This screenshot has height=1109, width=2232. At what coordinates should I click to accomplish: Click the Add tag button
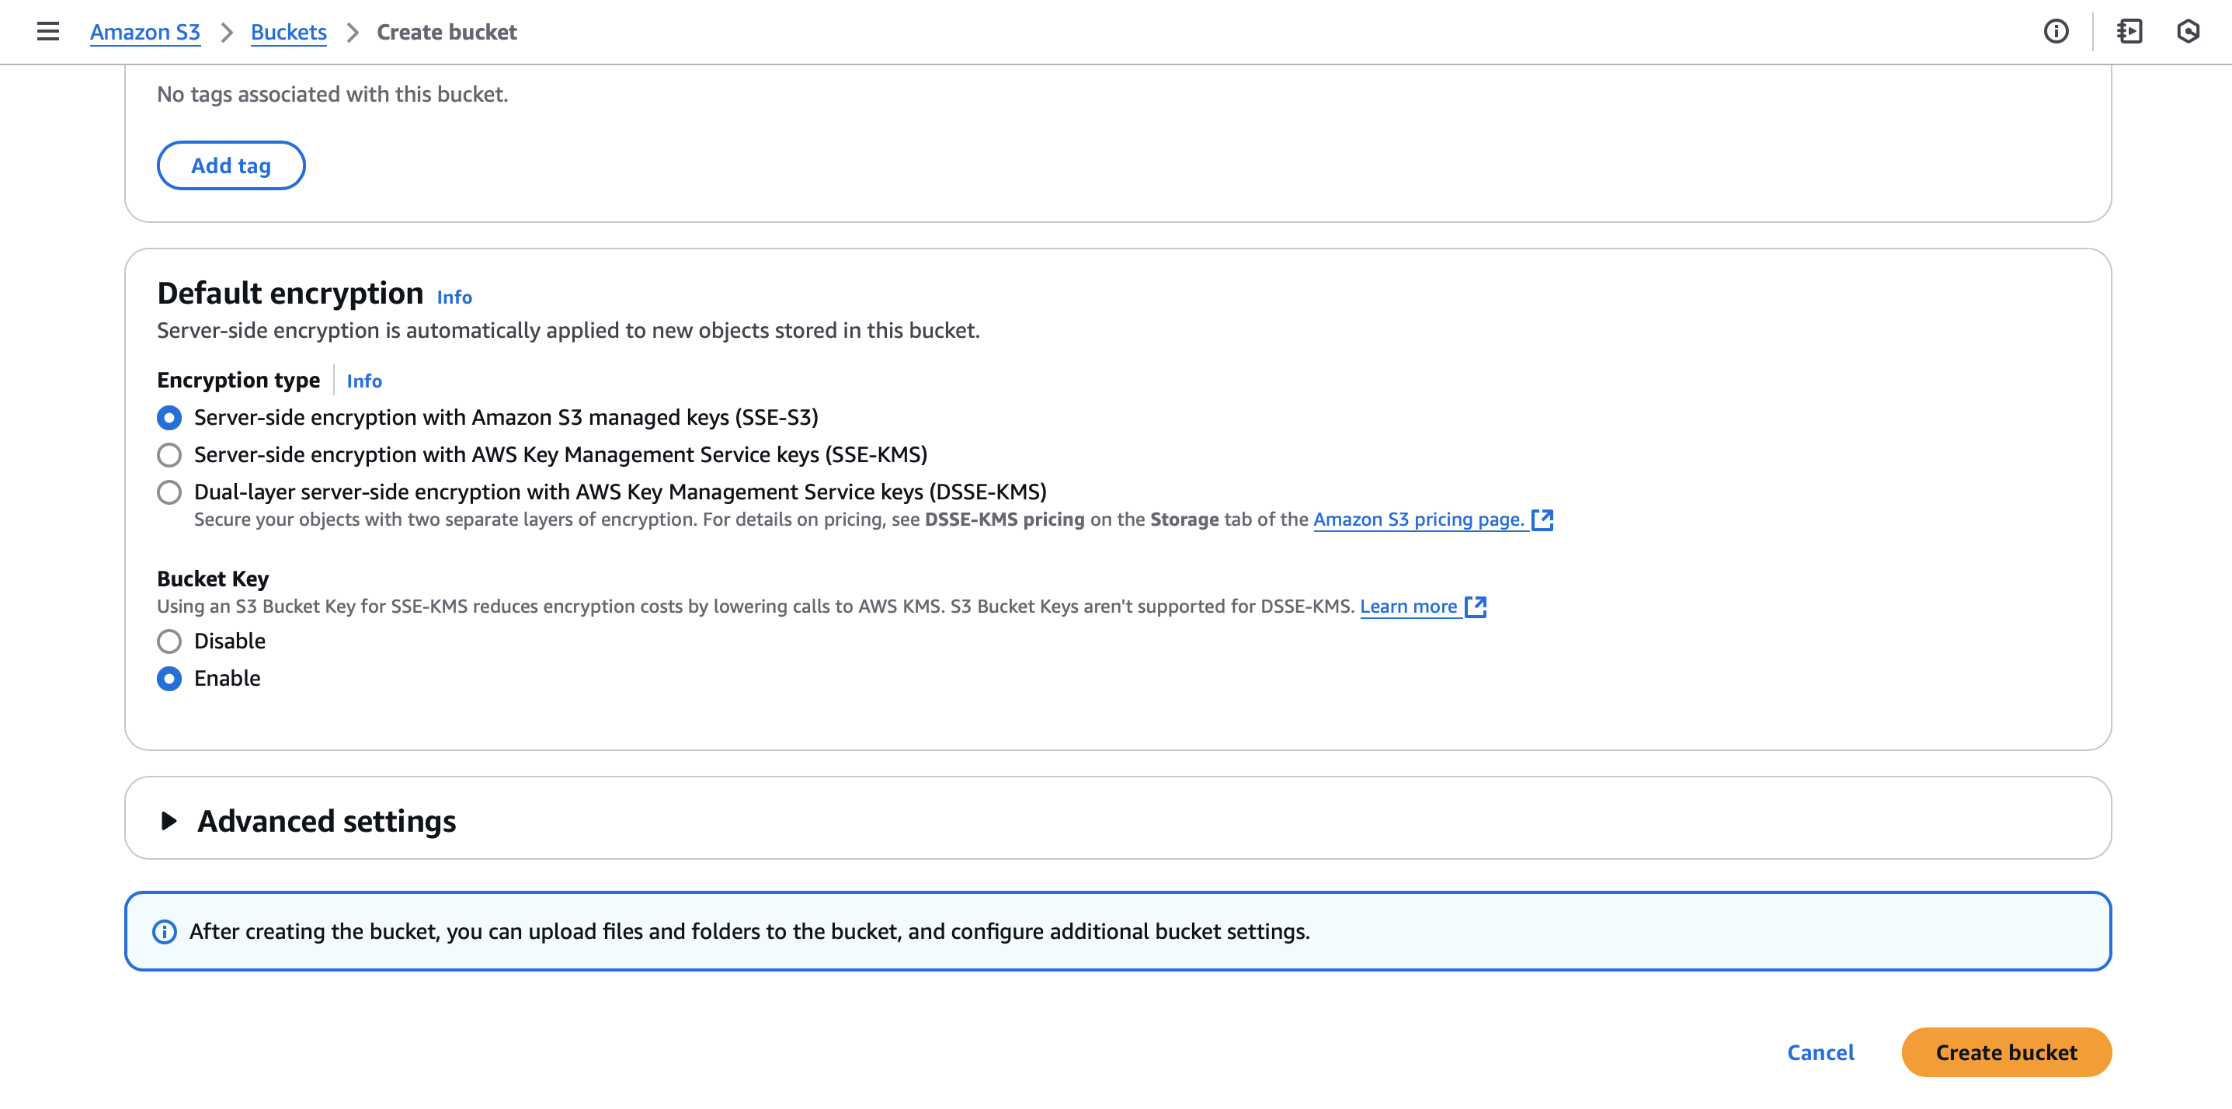231,165
